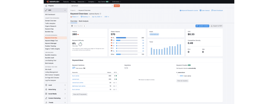Open the Keyword Research course link
Viewport: 278px width, 104px height.
click(x=189, y=11)
